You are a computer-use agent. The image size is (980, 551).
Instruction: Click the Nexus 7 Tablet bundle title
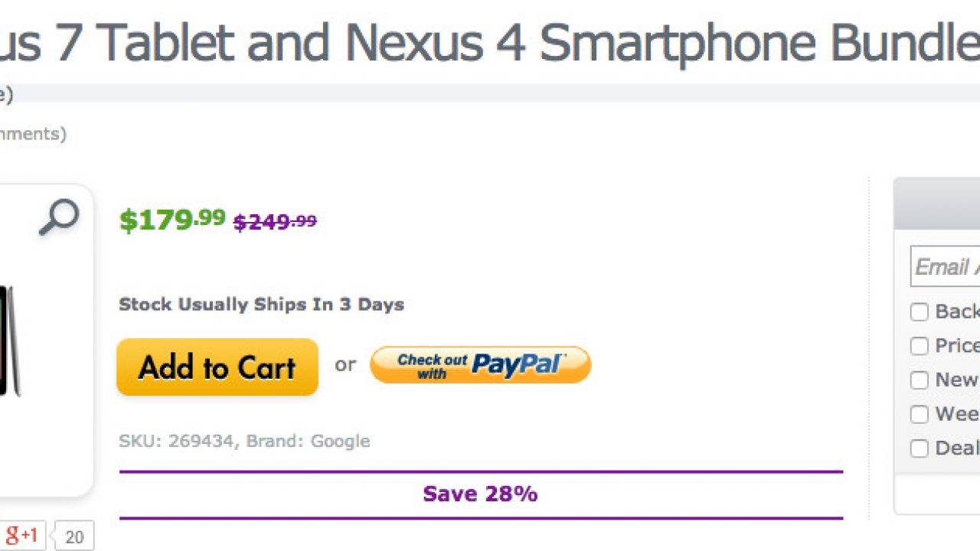click(x=490, y=42)
